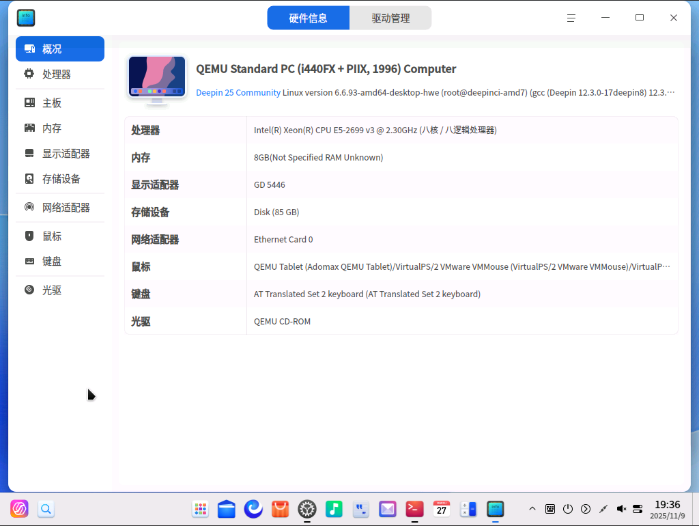This screenshot has height=526, width=699.
Task: Click the computer monitor thumbnail image
Action: tap(157, 81)
